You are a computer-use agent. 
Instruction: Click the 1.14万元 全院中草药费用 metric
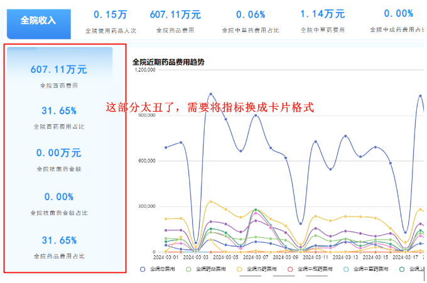tap(323, 21)
